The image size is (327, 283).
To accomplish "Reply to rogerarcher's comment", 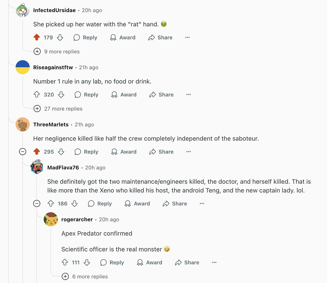I will (x=112, y=262).
